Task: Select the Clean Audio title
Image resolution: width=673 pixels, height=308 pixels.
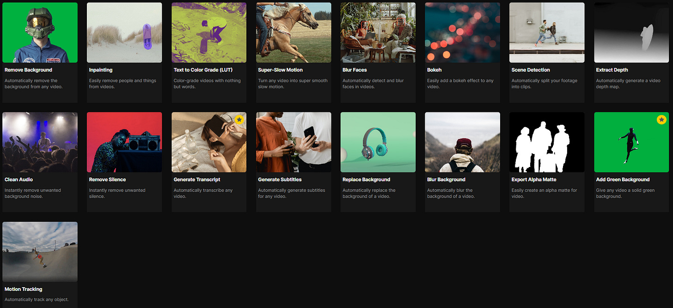Action: click(x=18, y=179)
